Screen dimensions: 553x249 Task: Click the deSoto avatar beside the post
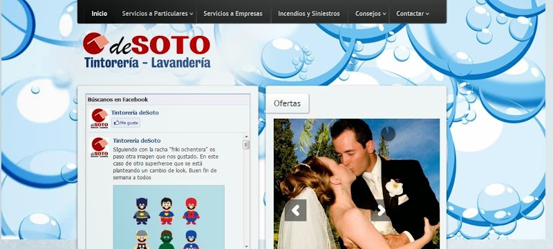point(100,148)
